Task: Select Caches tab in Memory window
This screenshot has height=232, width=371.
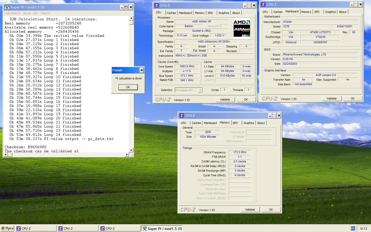Action: tap(196, 123)
